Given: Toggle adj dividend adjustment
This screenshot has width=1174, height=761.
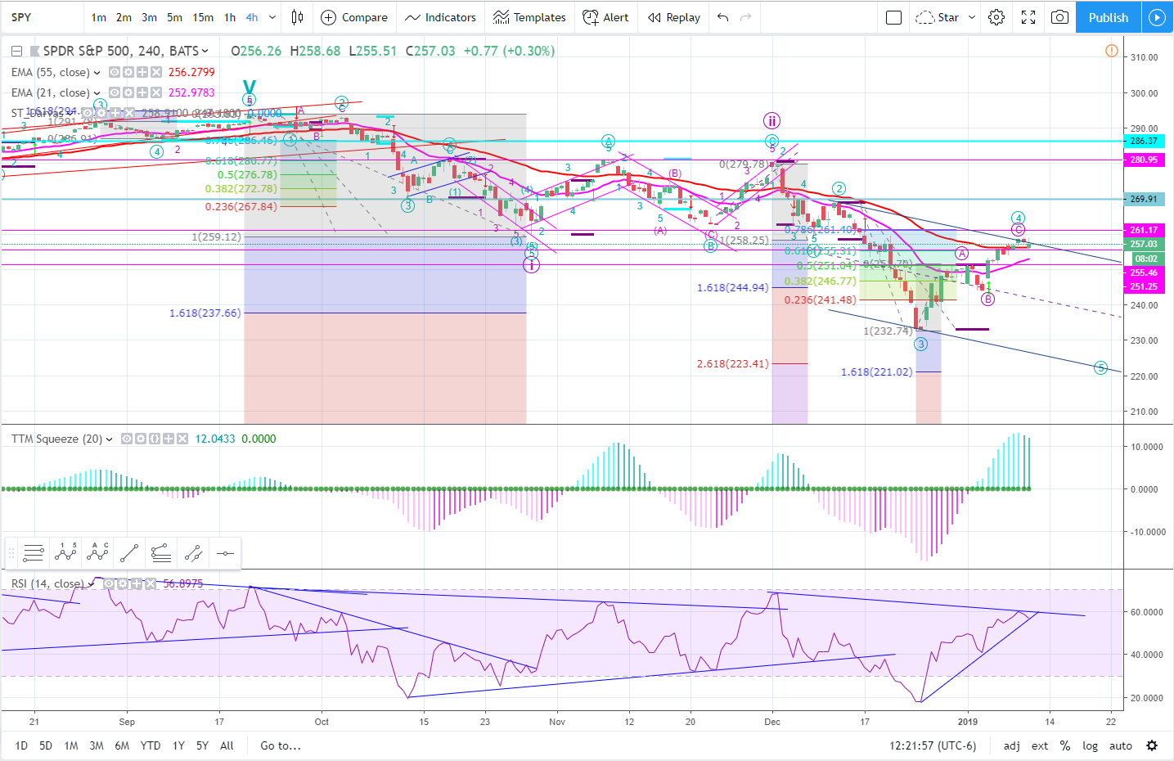Looking at the screenshot, I should [x=1012, y=745].
